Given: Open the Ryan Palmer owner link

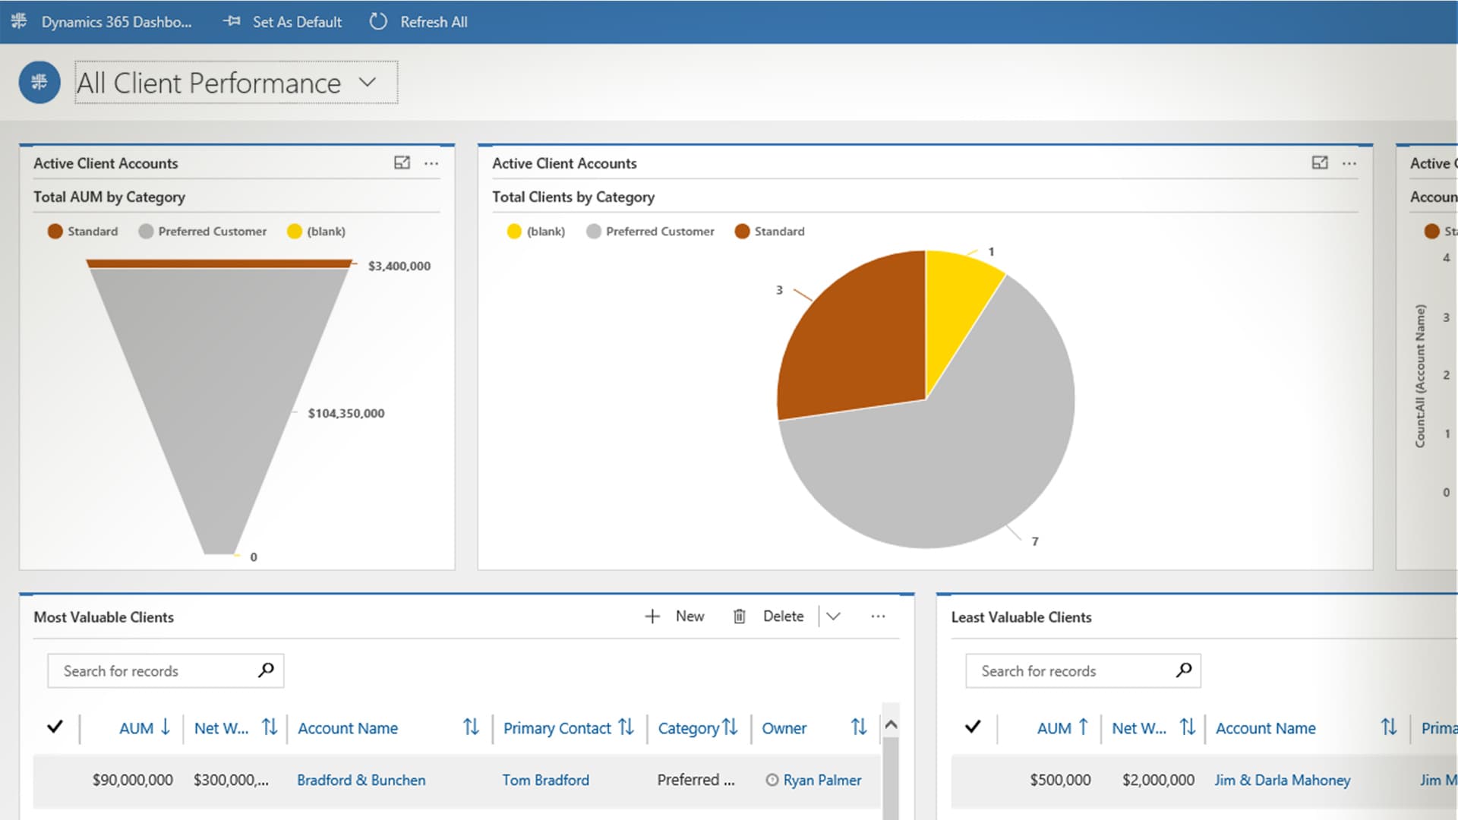Looking at the screenshot, I should pos(822,780).
